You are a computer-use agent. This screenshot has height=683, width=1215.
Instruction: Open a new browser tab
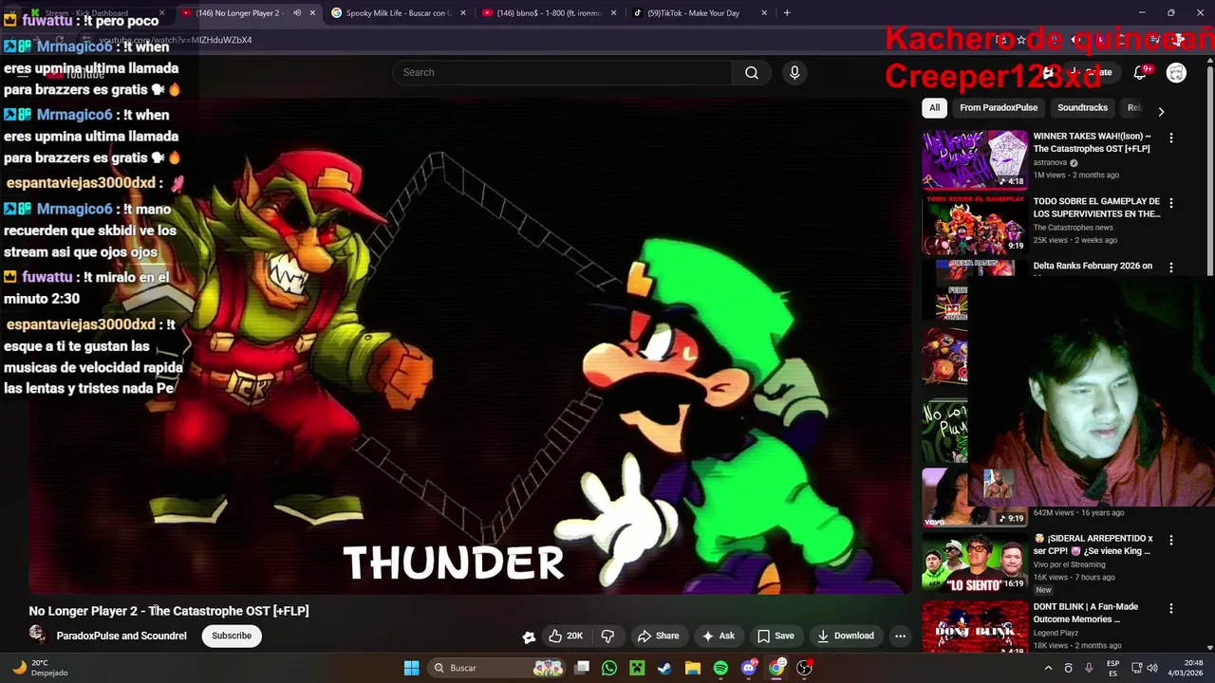point(787,13)
